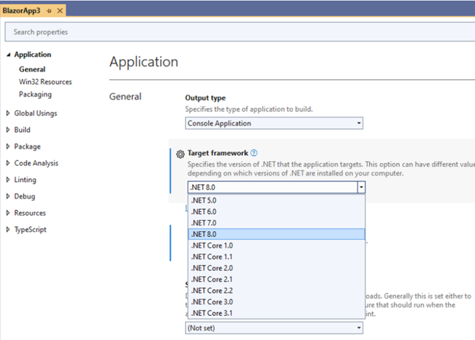
Task: Expand the Debug section
Action: pos(8,196)
